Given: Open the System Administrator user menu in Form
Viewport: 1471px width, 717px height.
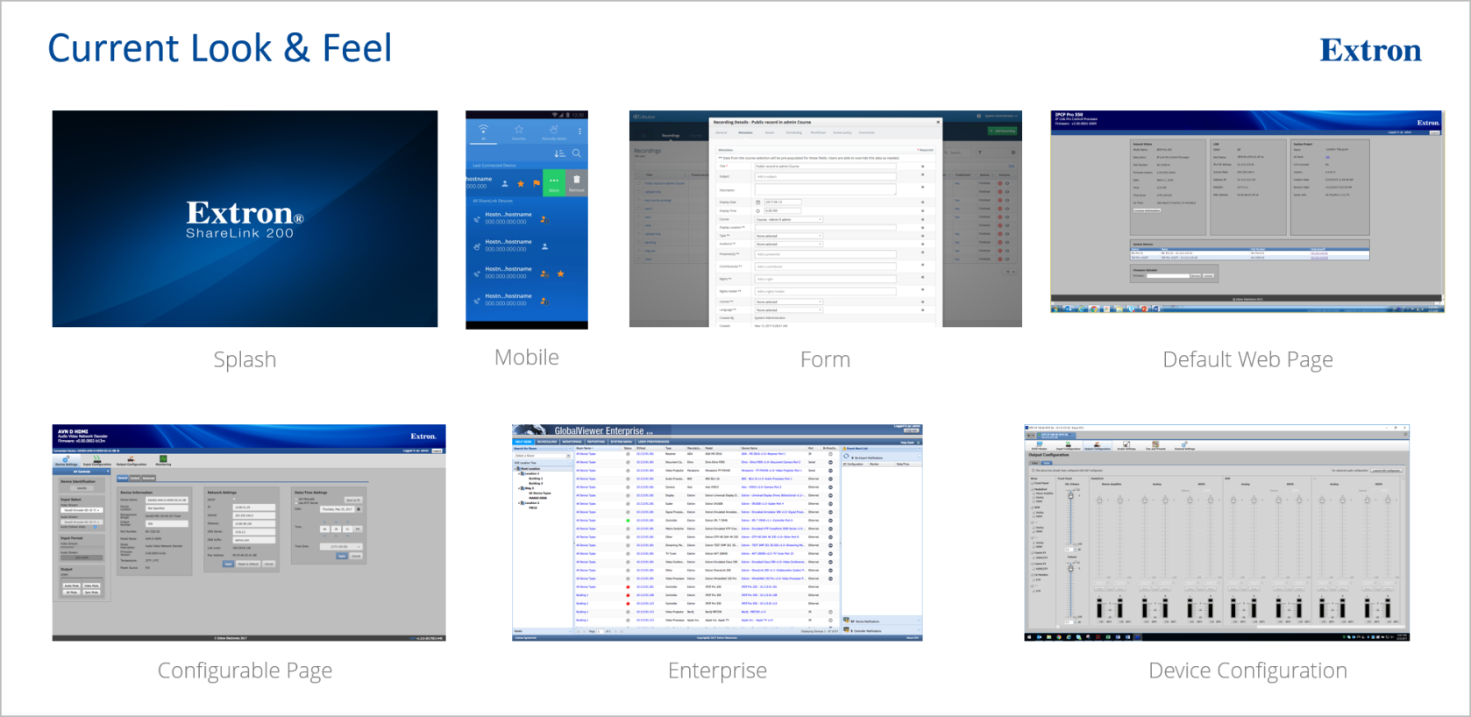Looking at the screenshot, I should tap(1001, 116).
